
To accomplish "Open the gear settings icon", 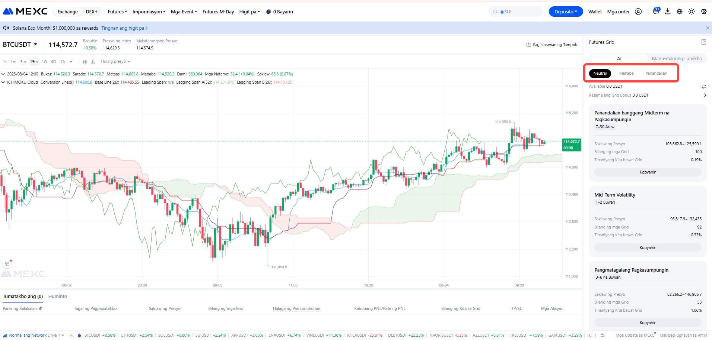I will point(703,12).
